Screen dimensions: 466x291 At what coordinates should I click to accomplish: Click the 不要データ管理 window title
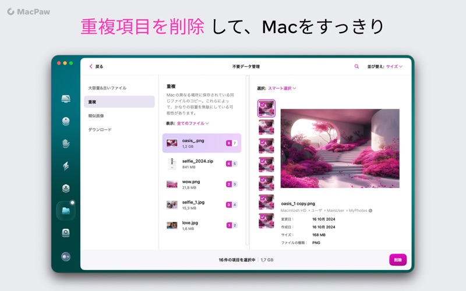246,66
